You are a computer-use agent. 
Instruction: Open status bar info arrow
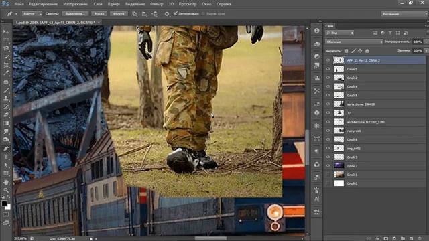coord(91,238)
